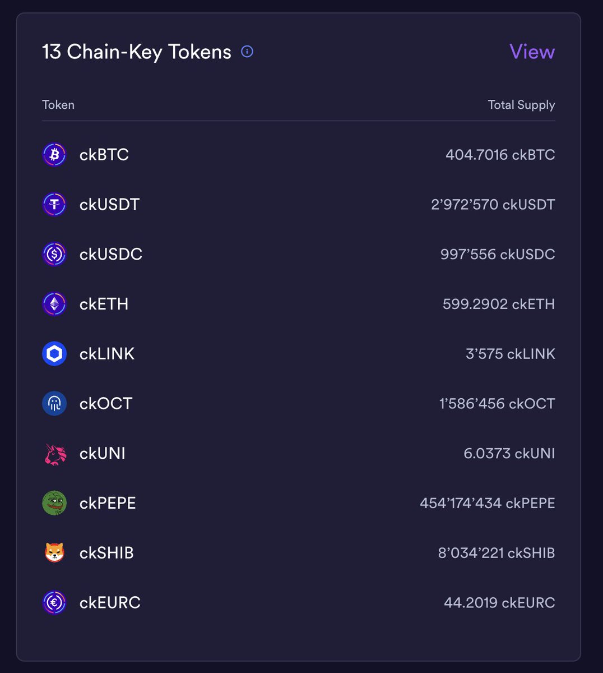Click the 1'586'456 ckOCT supply value
The height and width of the screenshot is (673, 603).
[497, 403]
